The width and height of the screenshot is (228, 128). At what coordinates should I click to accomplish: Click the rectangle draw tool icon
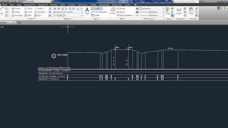point(6,9)
